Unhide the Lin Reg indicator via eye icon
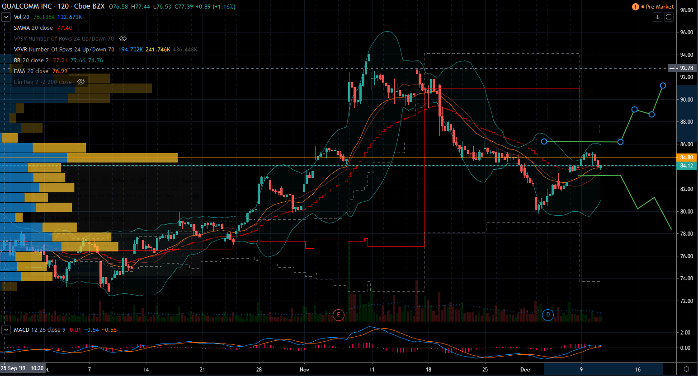 click(x=81, y=82)
